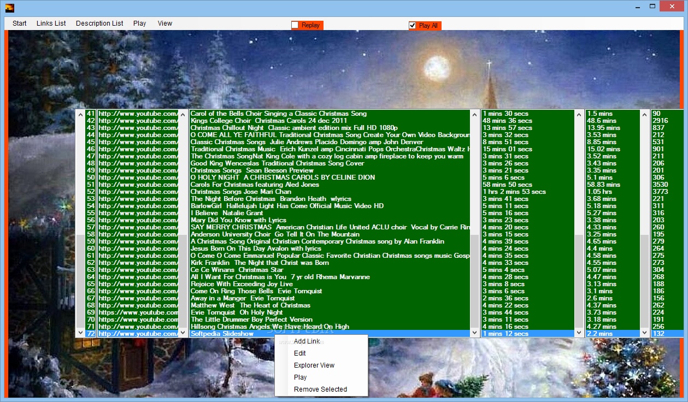Screen dimensions: 688x402
Task: Select 'O COME ALL YE FAITHFUL' entry
Action: pyautogui.click(x=330, y=135)
